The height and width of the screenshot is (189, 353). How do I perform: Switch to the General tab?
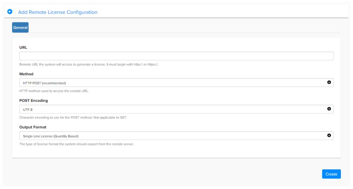click(20, 28)
